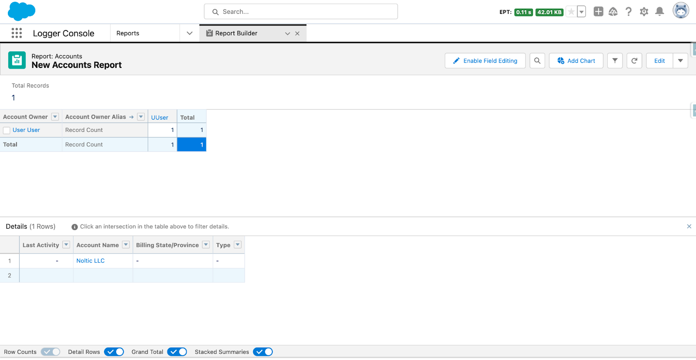Close the Report Builder tab
696x360 pixels.
pyautogui.click(x=298, y=34)
